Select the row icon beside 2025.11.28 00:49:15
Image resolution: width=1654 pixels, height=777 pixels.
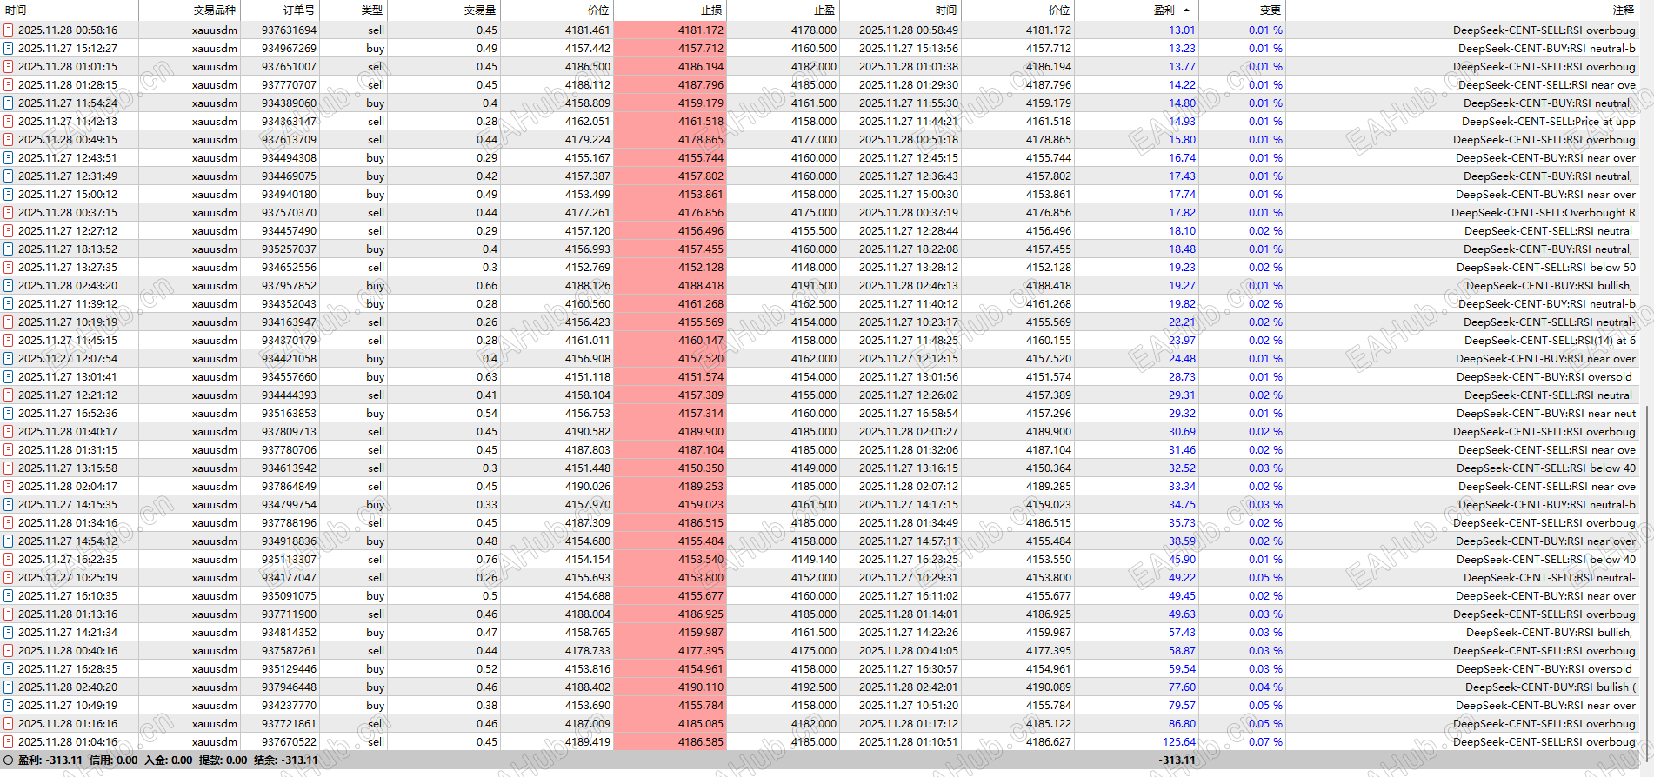point(8,139)
